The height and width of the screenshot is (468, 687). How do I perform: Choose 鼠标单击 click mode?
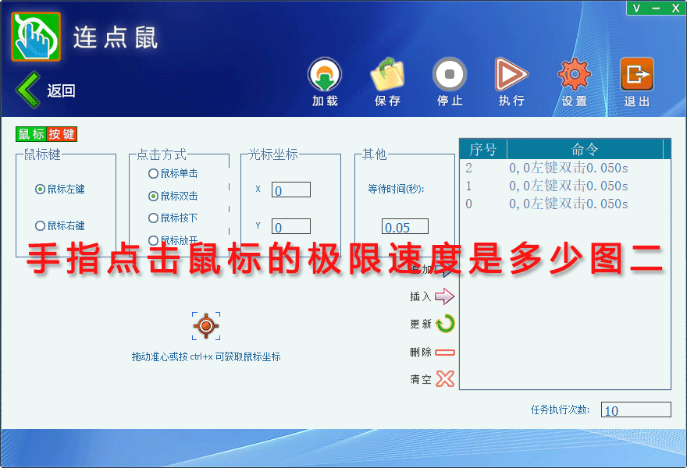pos(153,173)
